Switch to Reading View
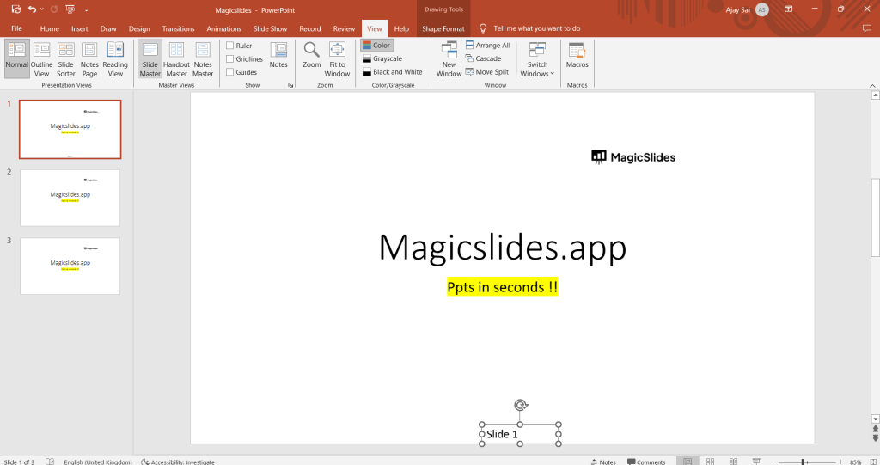The image size is (880, 465). 115,58
